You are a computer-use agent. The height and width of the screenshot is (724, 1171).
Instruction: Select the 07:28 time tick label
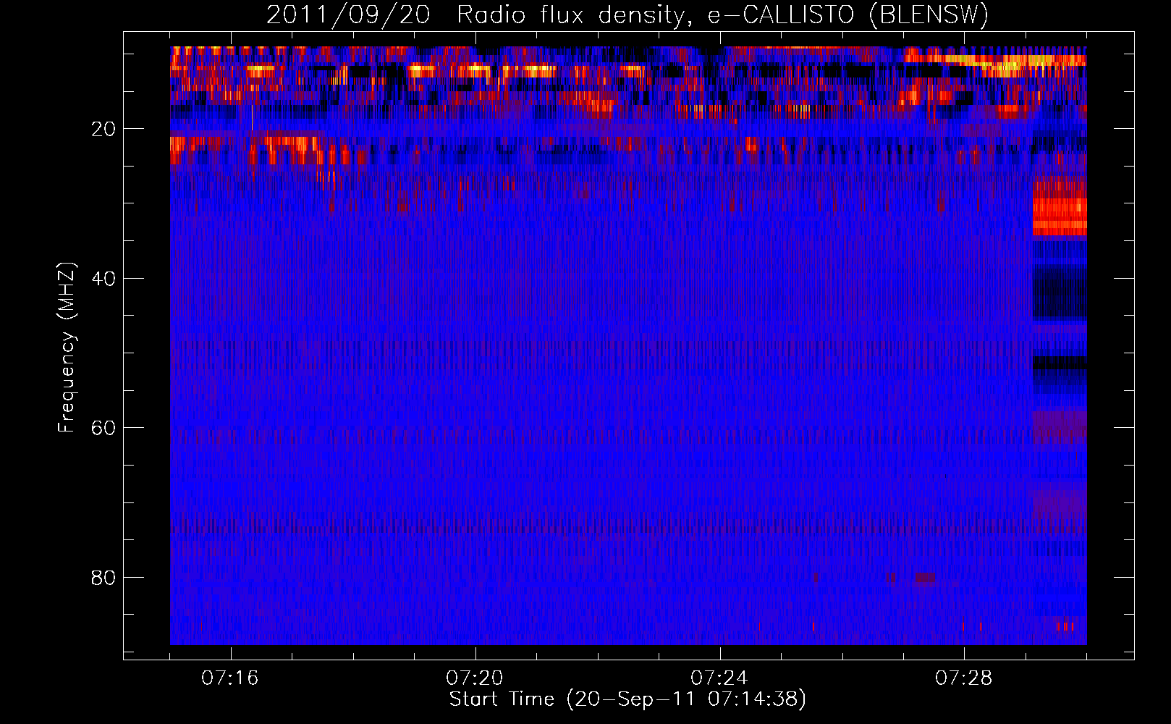click(964, 678)
